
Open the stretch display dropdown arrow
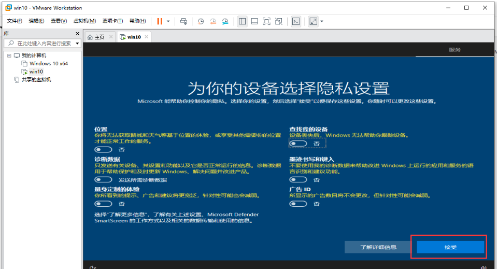click(x=322, y=21)
